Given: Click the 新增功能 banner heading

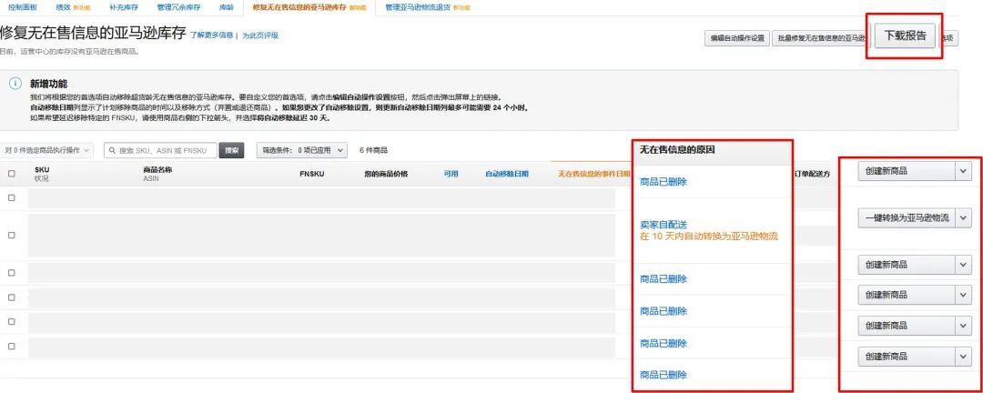Looking at the screenshot, I should (48, 84).
